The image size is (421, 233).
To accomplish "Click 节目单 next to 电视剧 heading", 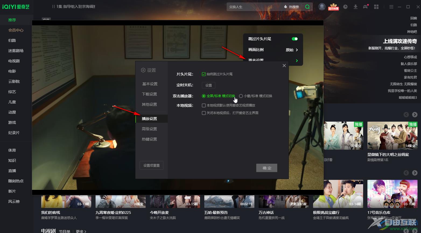I will 65,231.
